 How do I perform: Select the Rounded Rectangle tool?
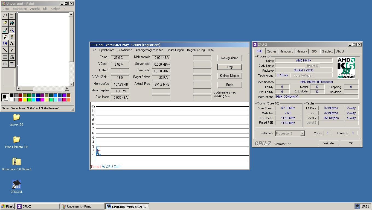[12, 64]
